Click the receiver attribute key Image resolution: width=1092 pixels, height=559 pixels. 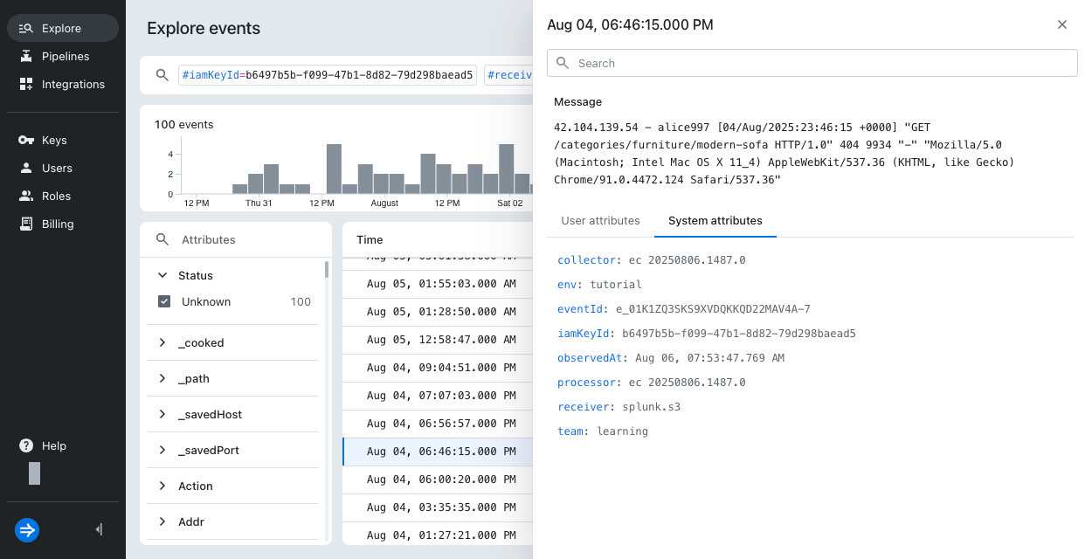584,407
